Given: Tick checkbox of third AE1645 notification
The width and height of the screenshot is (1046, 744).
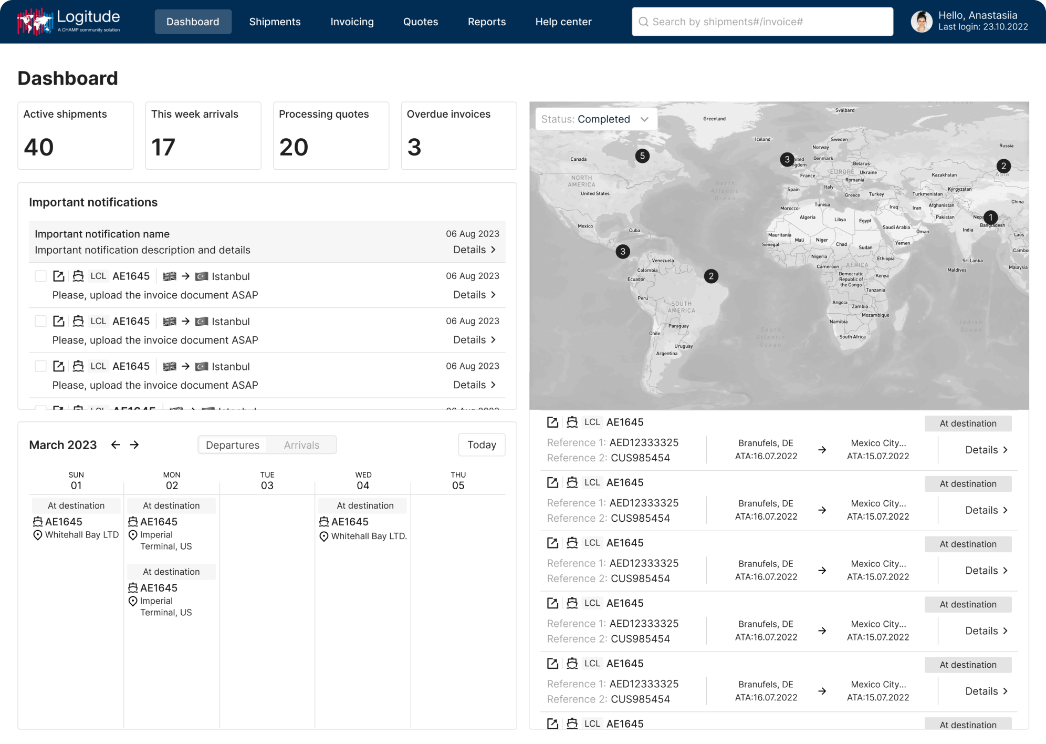Looking at the screenshot, I should pyautogui.click(x=40, y=366).
